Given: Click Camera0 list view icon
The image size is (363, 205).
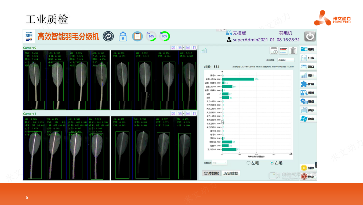Looking at the screenshot, I should point(188,48).
